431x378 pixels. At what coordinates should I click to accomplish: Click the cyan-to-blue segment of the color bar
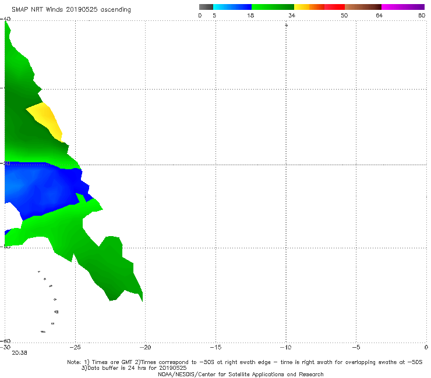click(232, 7)
